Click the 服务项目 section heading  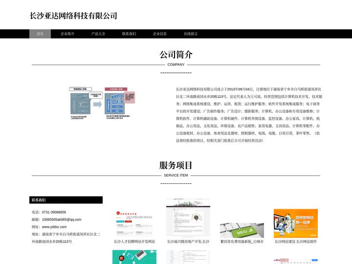pos(176,165)
